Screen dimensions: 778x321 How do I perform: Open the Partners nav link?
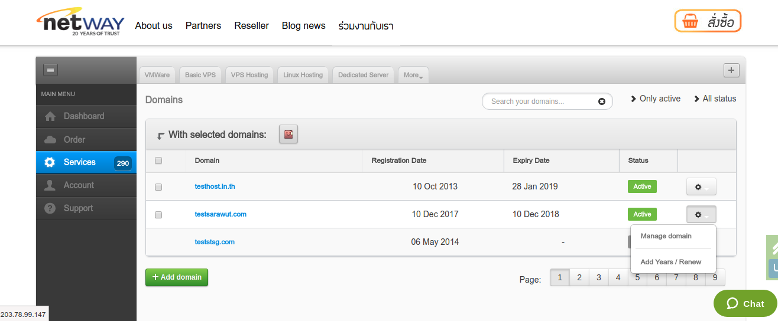tap(203, 25)
